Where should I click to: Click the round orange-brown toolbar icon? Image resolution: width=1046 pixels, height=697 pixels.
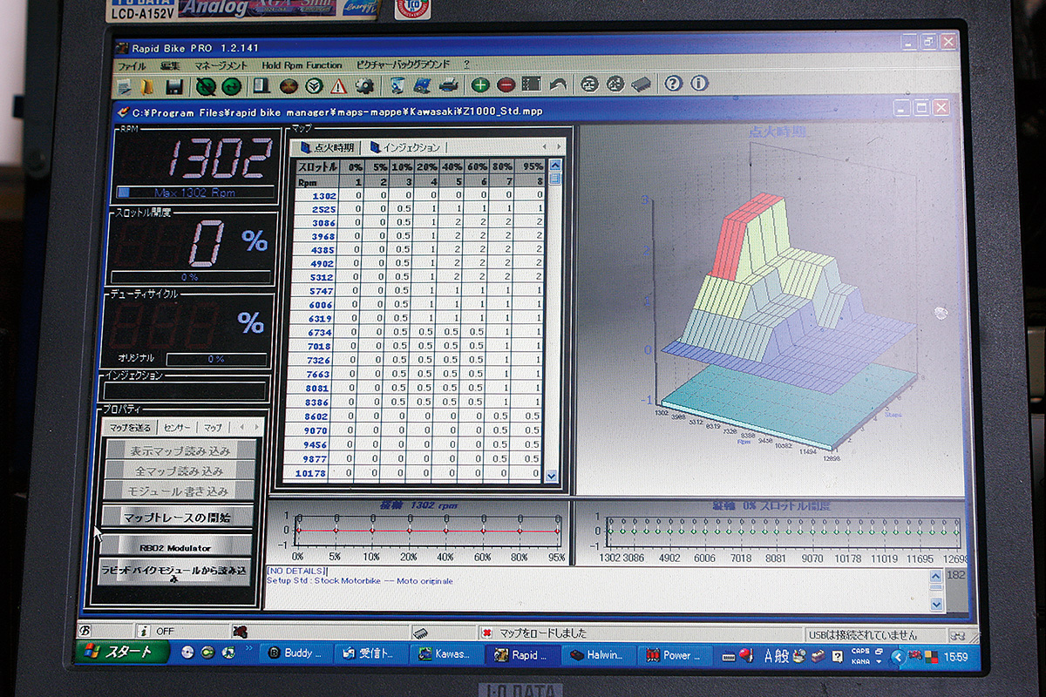click(x=289, y=85)
